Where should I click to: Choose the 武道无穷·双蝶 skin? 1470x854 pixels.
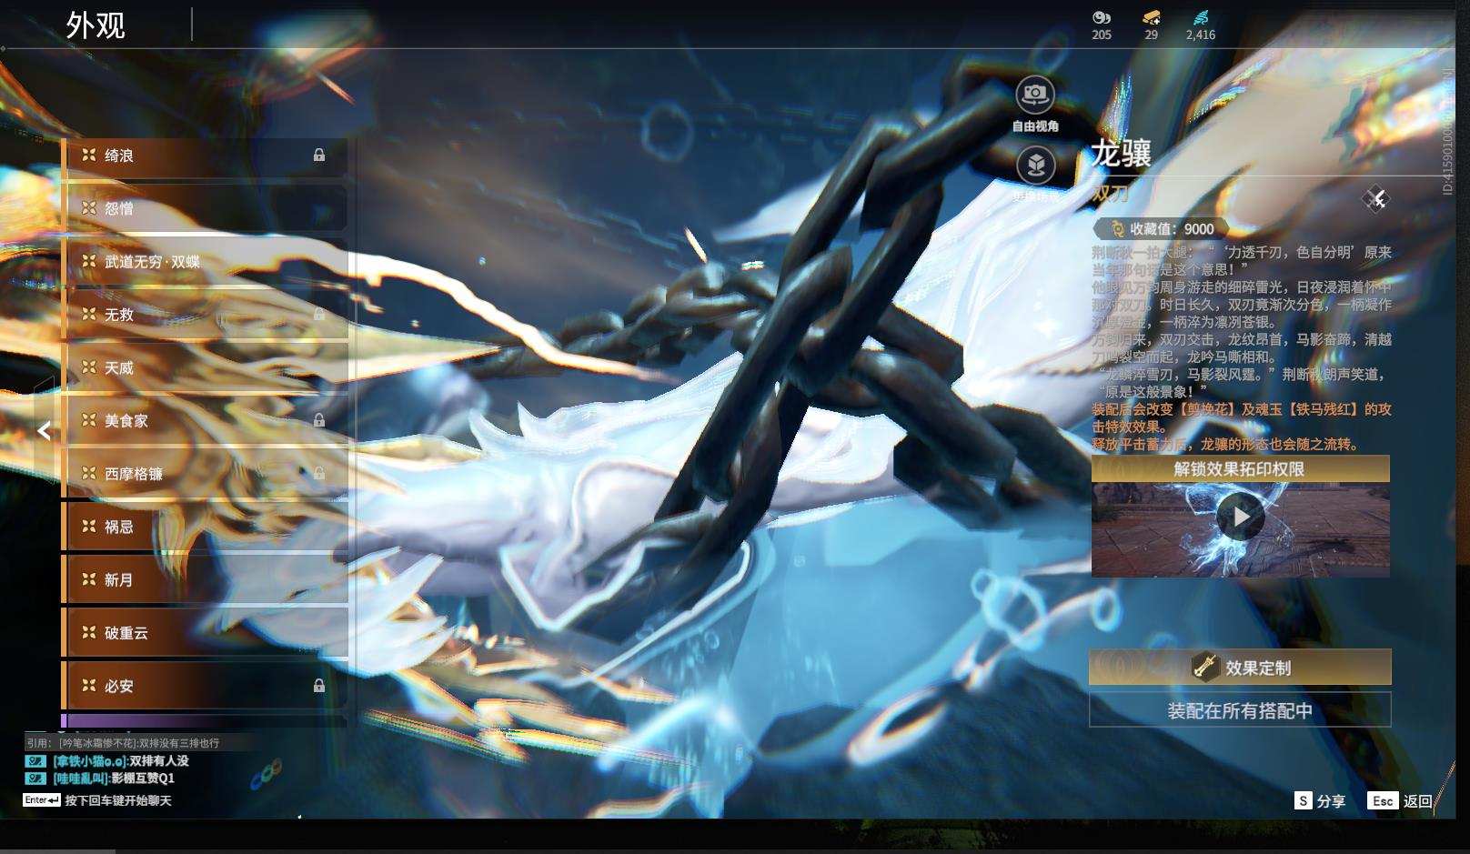pyautogui.click(x=206, y=262)
